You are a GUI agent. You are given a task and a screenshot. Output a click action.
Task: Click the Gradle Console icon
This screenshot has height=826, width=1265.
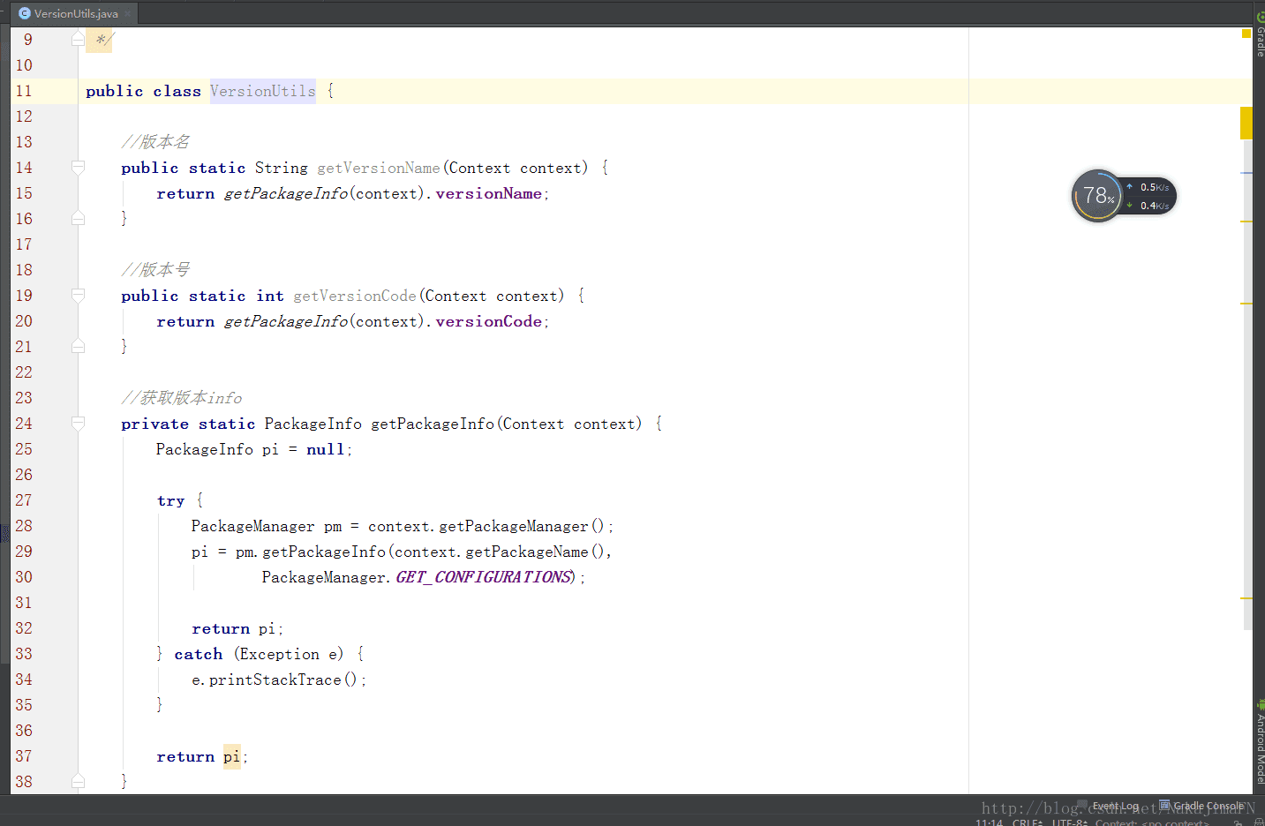(1164, 805)
